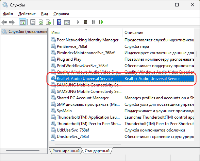Click the services list vertical scrollbar thumb
200x161 pixels.
coord(197,54)
